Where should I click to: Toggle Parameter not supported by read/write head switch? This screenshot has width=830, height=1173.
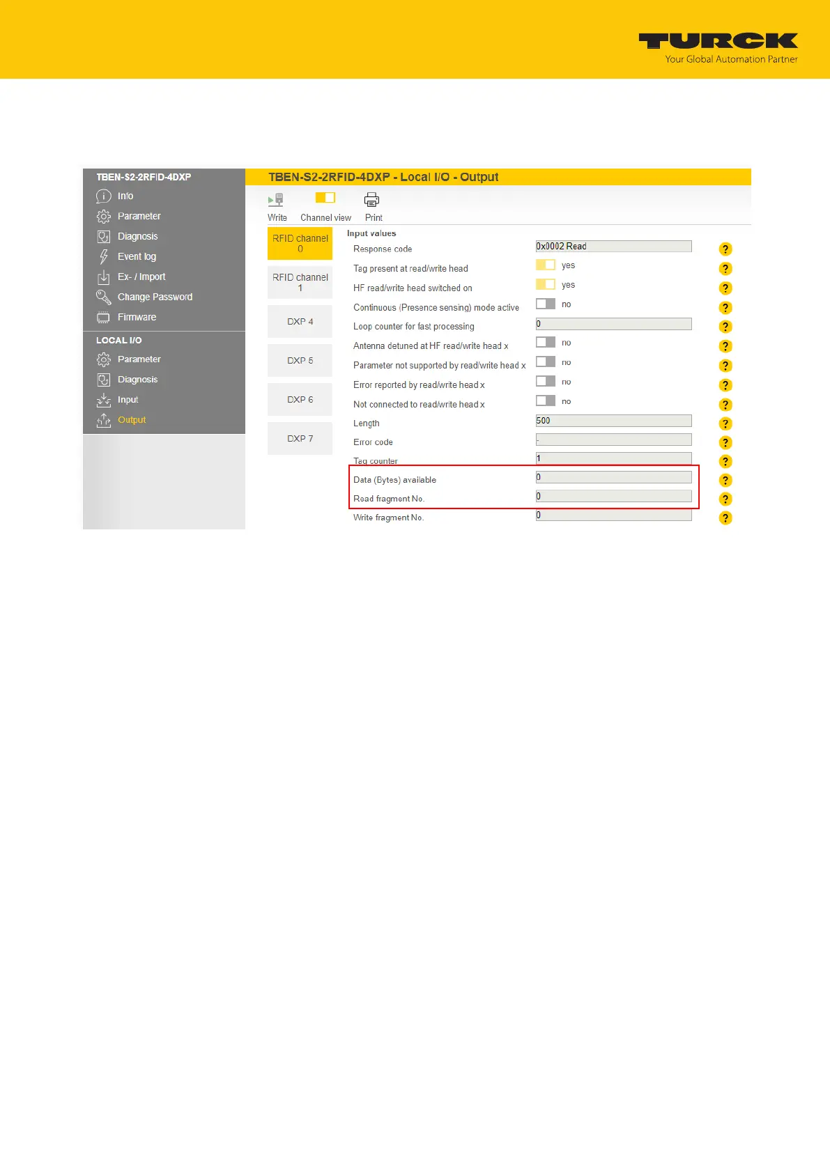(546, 362)
